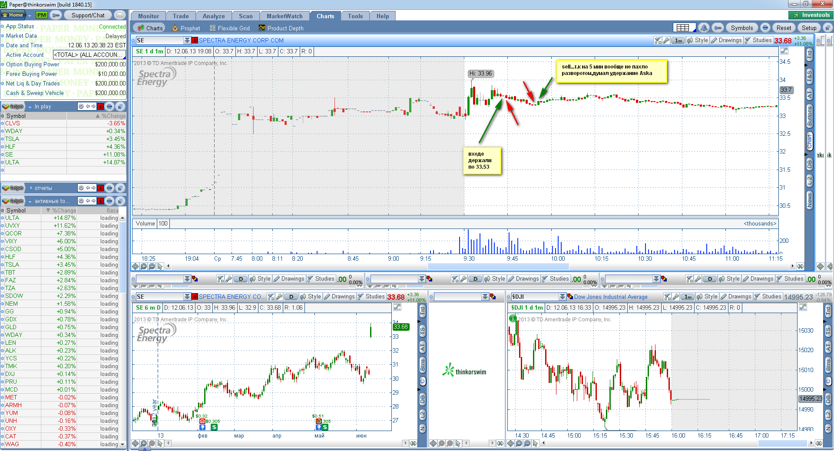
Task: Select TSLA row in In play watchlist
Action: tap(63, 139)
